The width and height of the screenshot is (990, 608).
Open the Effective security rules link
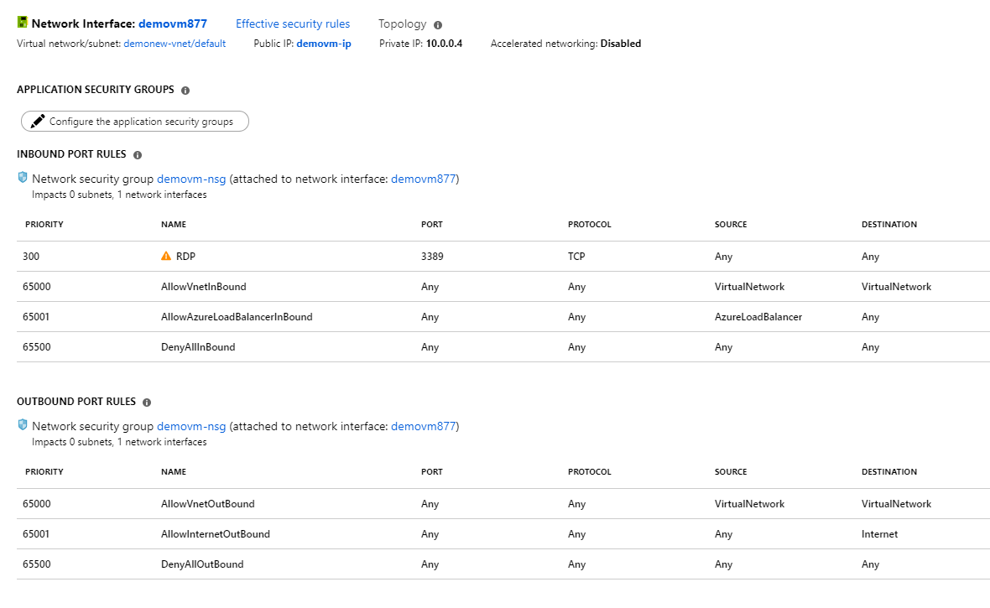coord(293,24)
